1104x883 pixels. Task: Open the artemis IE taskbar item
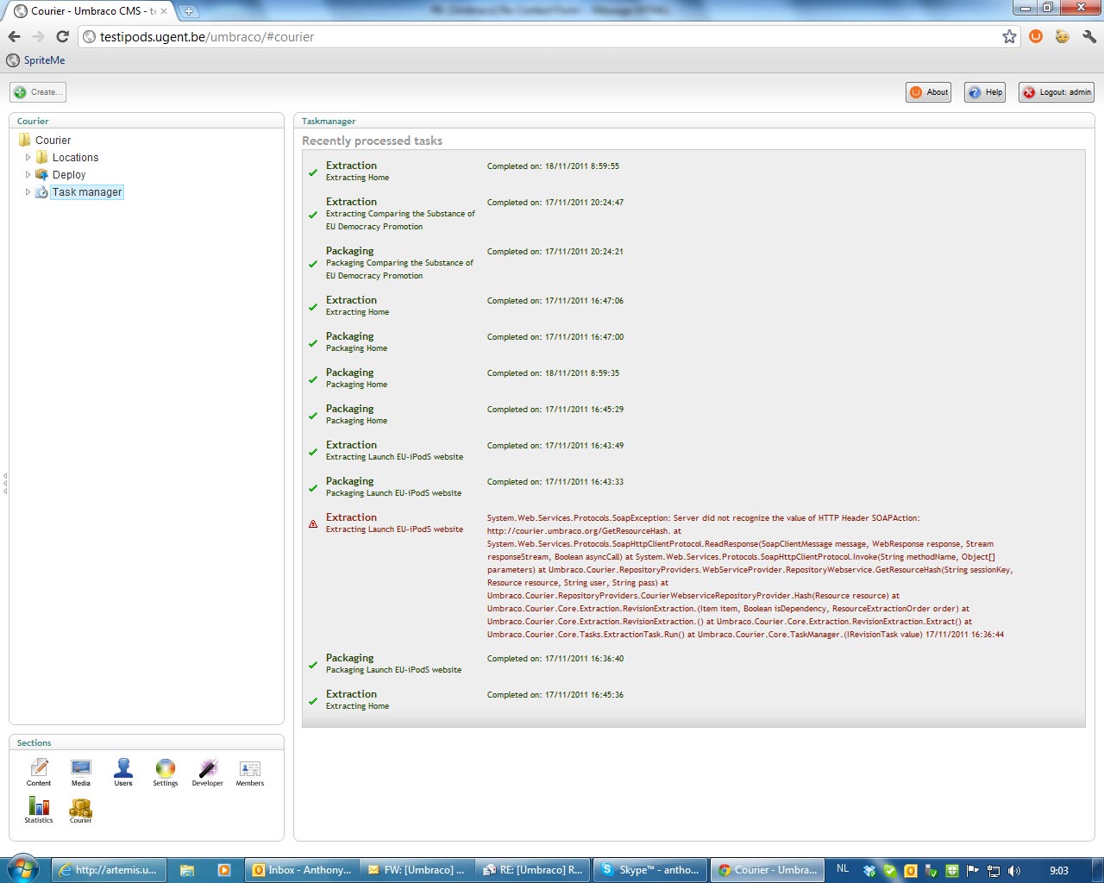click(108, 870)
